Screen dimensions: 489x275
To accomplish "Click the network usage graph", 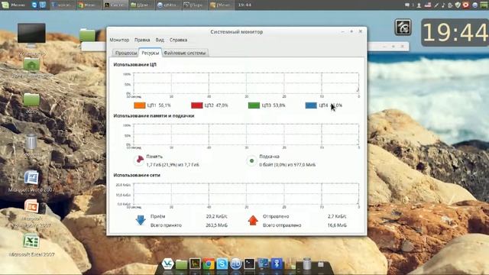I will [246, 194].
